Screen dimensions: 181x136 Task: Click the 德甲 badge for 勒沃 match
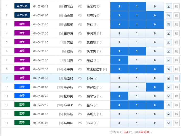pyautogui.click(x=22, y=51)
